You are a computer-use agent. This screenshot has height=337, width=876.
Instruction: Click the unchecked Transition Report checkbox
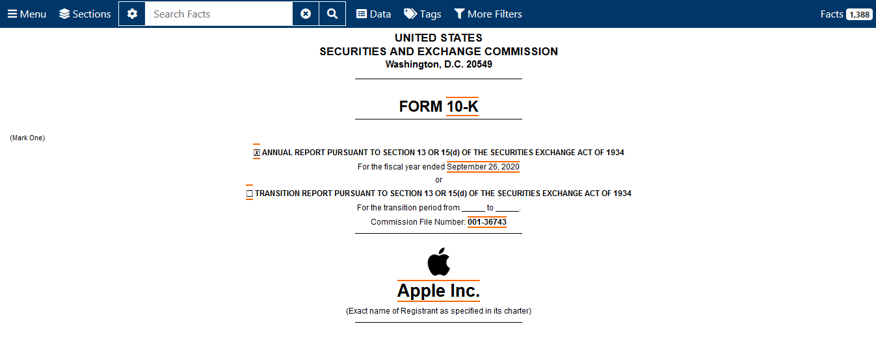click(249, 193)
